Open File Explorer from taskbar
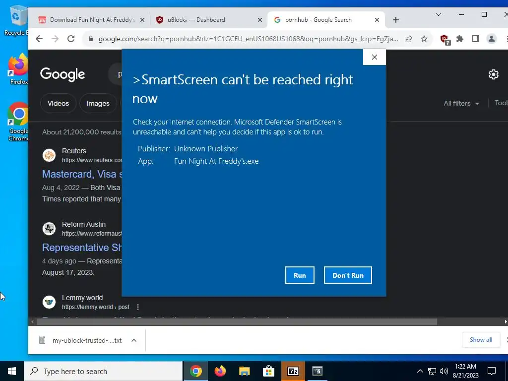The image size is (508, 381). click(x=244, y=371)
